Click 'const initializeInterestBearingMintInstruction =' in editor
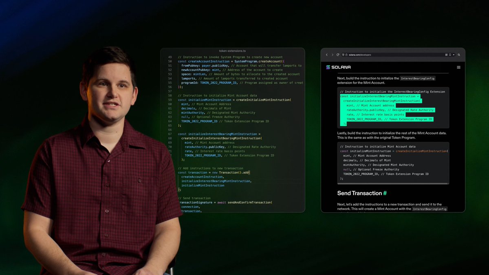This screenshot has width=489, height=275. coord(218,134)
